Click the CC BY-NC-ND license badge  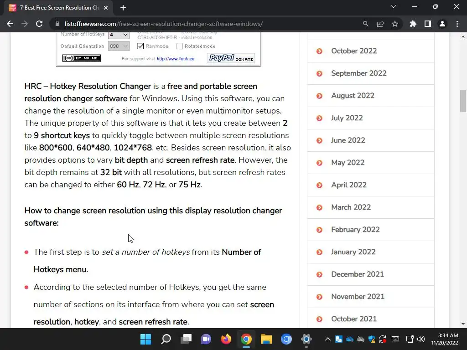[81, 58]
